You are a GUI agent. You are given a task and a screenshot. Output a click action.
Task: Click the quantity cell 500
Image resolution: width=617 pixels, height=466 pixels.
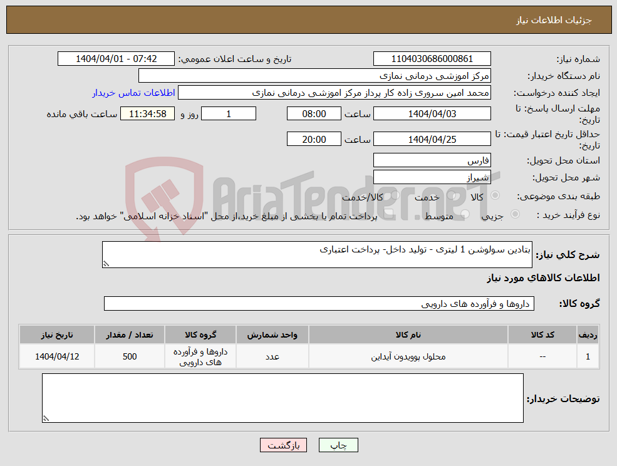point(130,356)
